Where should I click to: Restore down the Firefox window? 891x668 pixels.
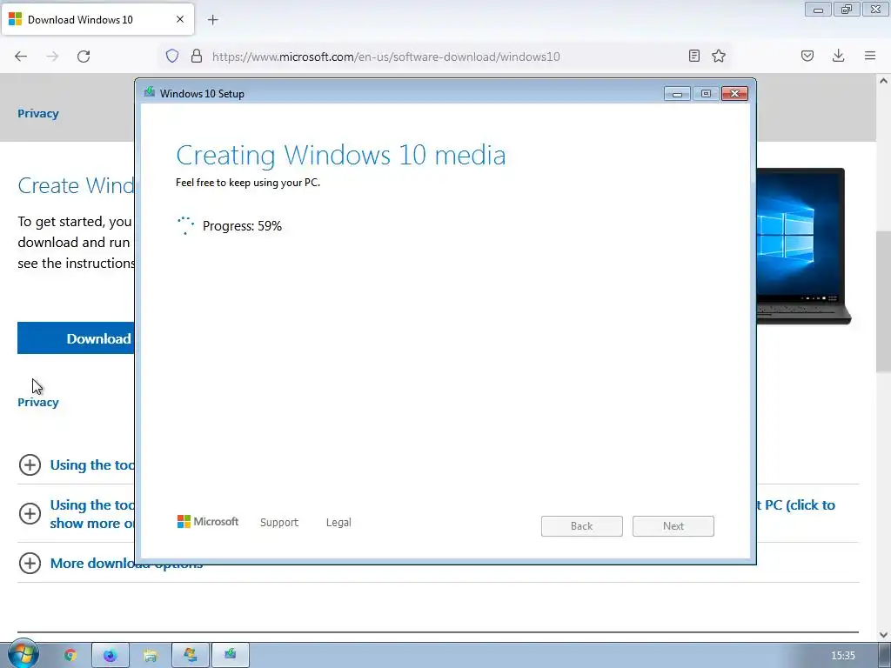846,9
